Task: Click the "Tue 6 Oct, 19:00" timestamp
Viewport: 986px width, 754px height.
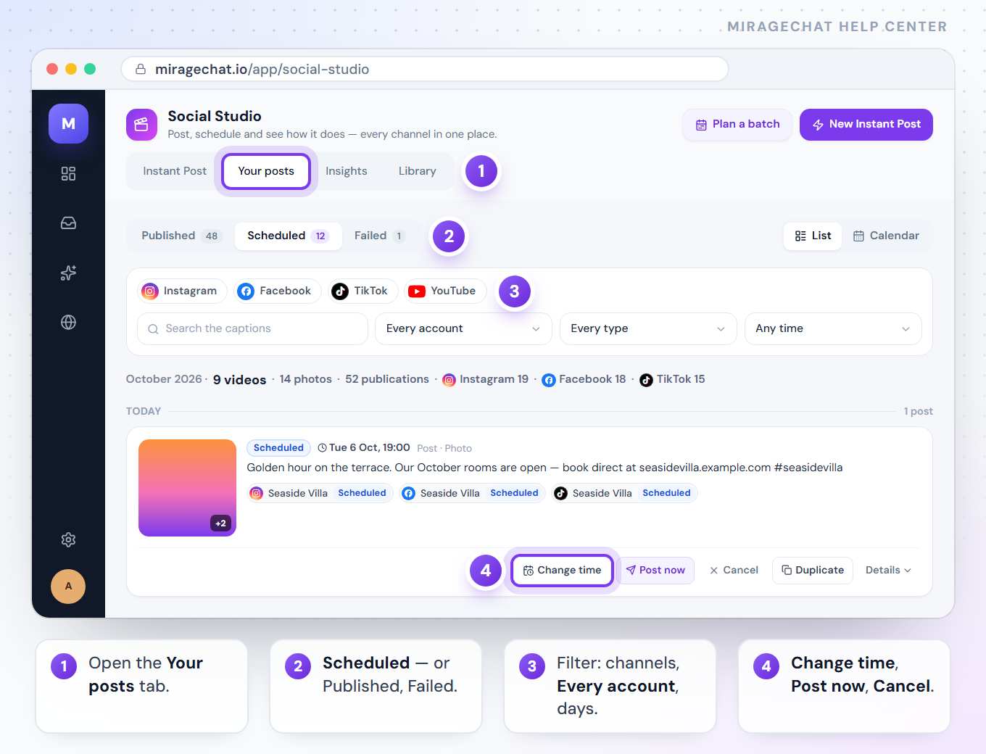Action: coord(364,448)
